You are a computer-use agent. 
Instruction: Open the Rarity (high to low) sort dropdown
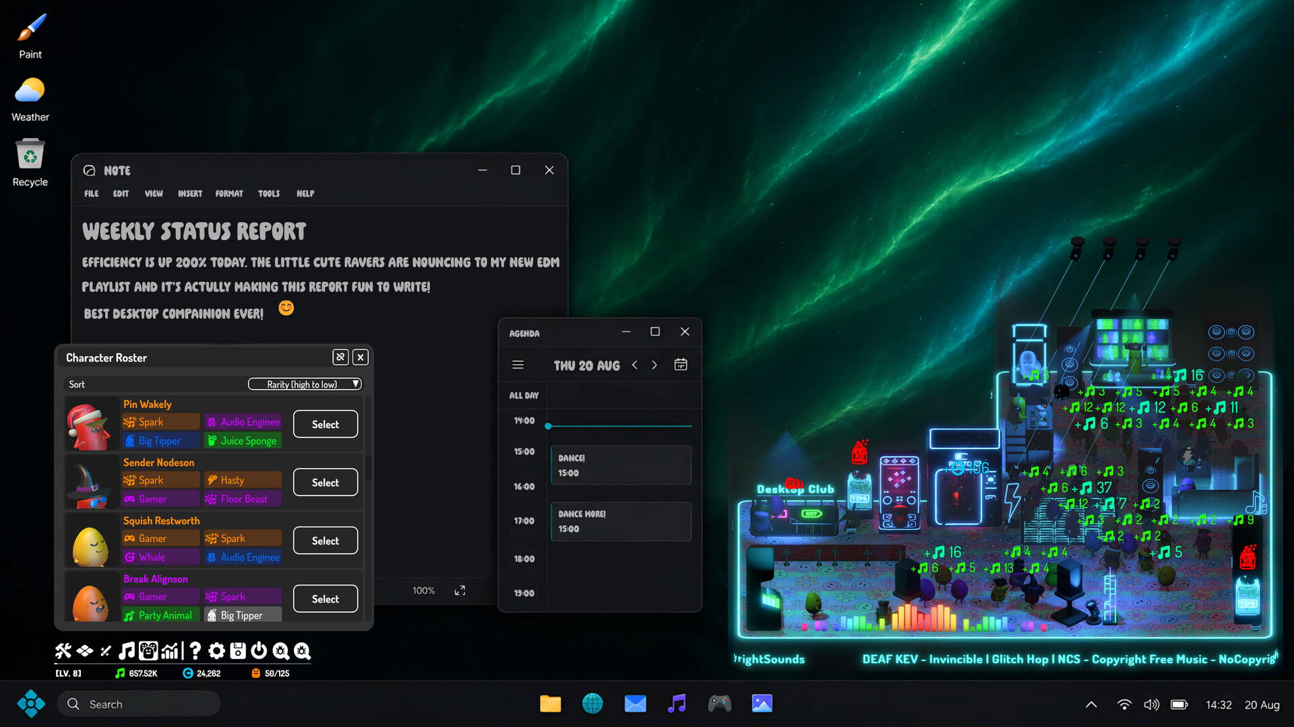[x=305, y=384]
